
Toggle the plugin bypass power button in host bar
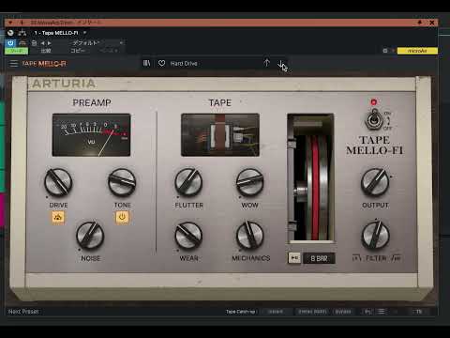pyautogui.click(x=10, y=43)
